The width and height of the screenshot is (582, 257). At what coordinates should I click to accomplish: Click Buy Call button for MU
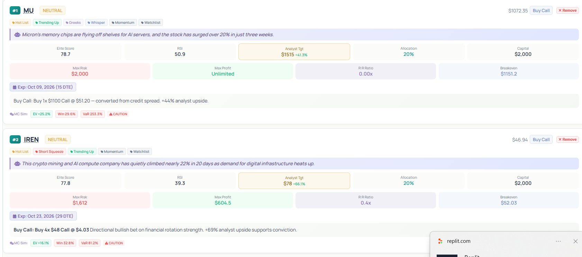tap(541, 11)
